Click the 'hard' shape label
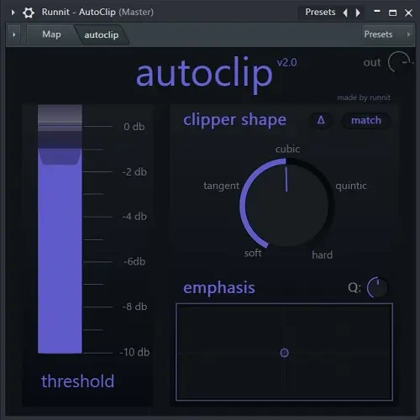This screenshot has height=420, width=420. coord(323,255)
